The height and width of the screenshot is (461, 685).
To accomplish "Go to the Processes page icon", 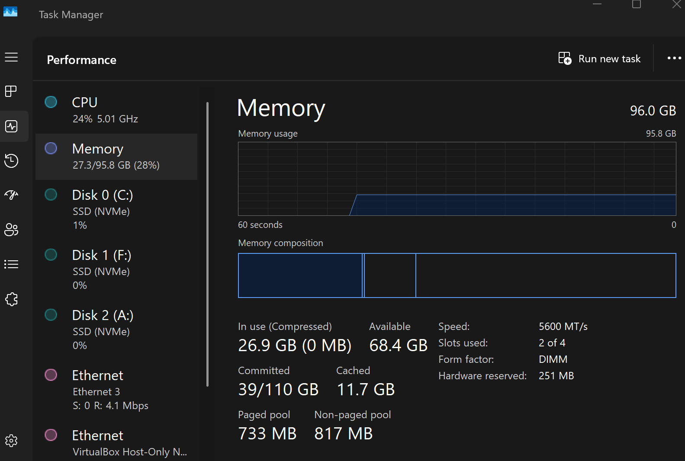I will tap(11, 91).
